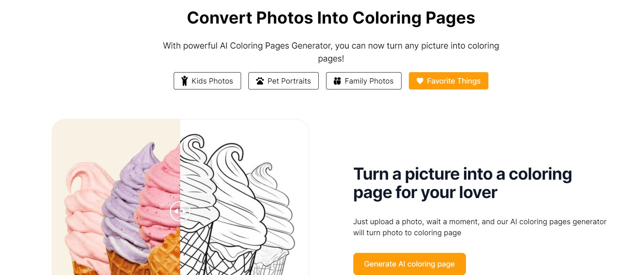Click the child figure icon on Kids Photos
The width and height of the screenshot is (640, 275).
[184, 81]
